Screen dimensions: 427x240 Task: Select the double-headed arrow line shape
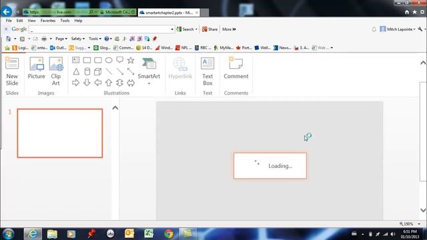[x=131, y=71]
